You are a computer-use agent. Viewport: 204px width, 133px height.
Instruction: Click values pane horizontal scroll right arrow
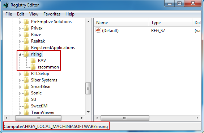click(x=197, y=118)
